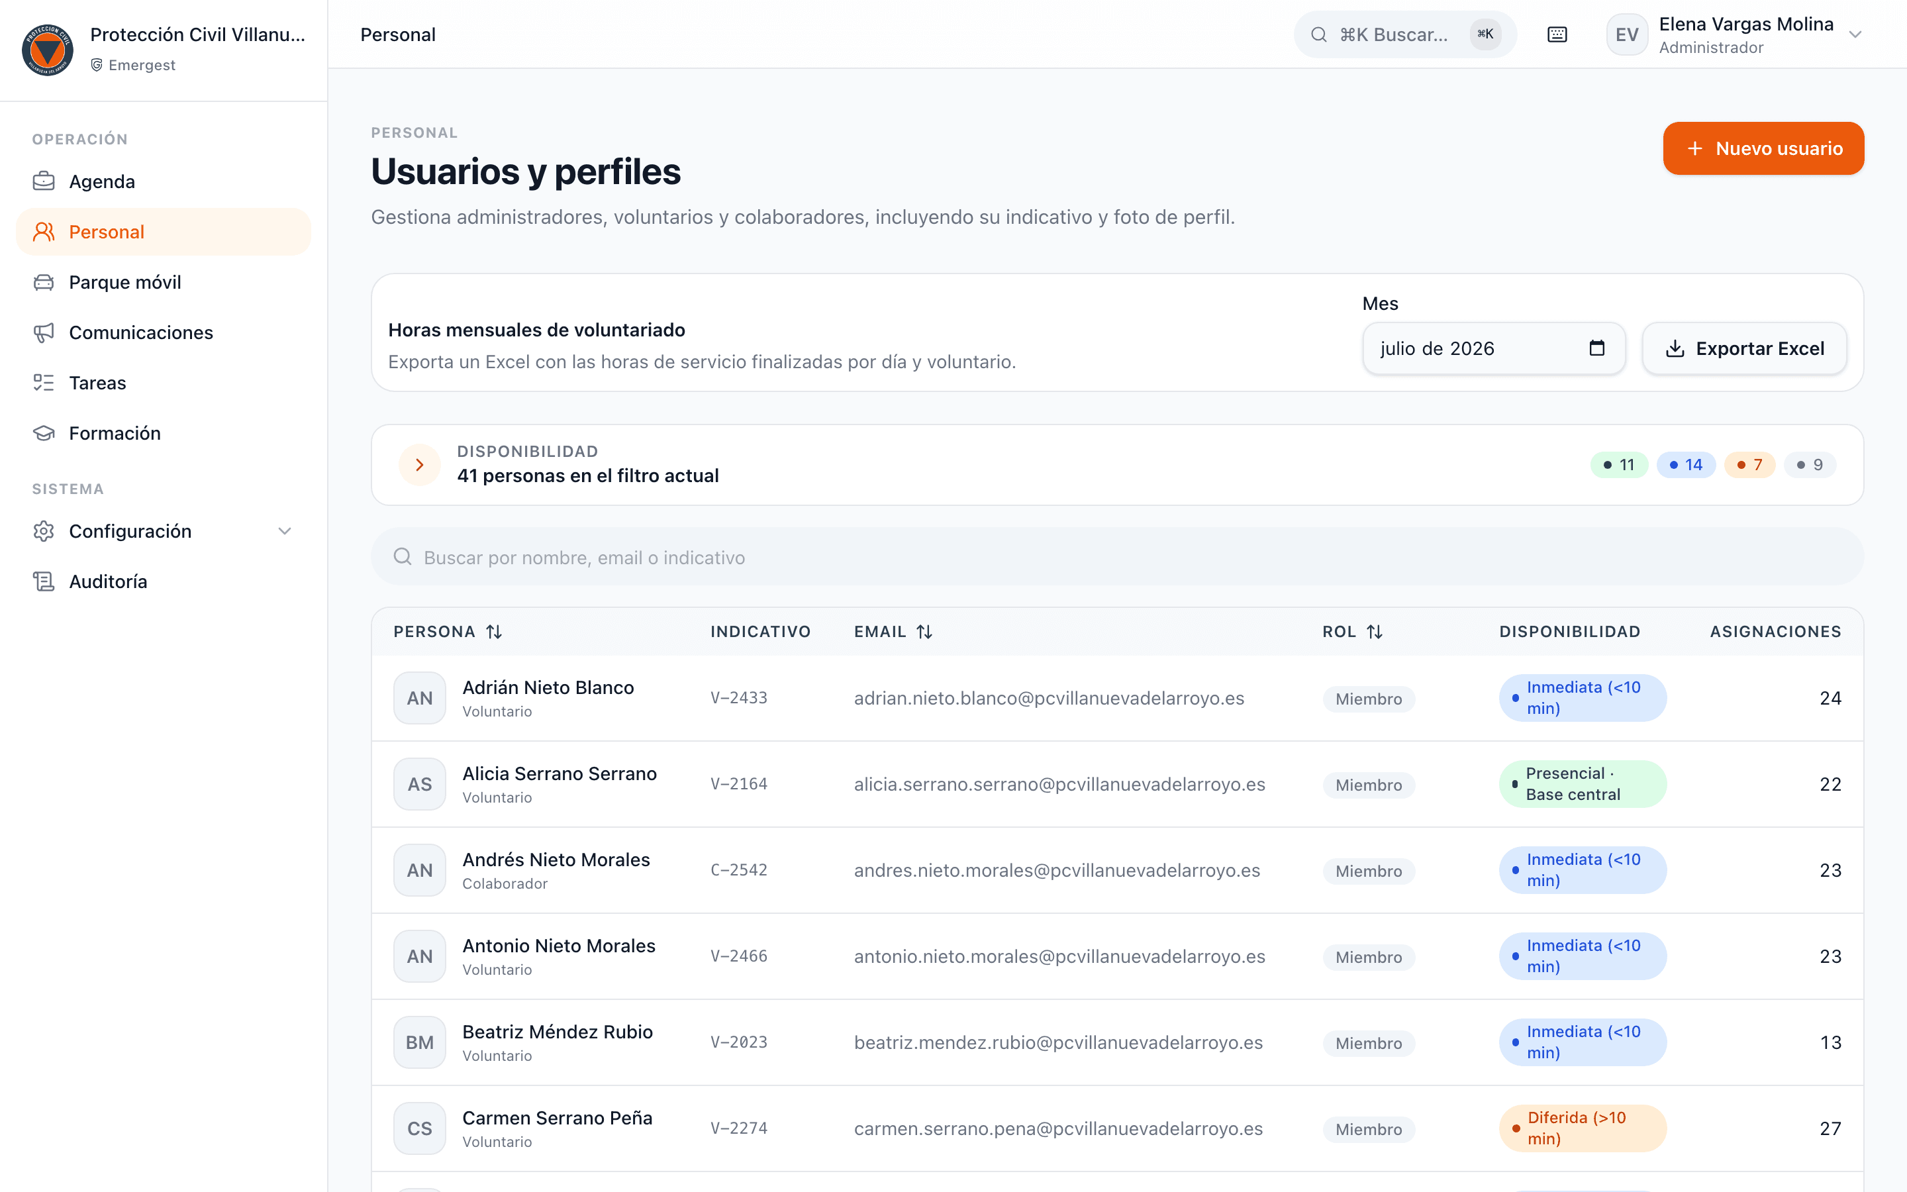Sort the table by Email column
Image resolution: width=1907 pixels, height=1192 pixels.
[894, 632]
